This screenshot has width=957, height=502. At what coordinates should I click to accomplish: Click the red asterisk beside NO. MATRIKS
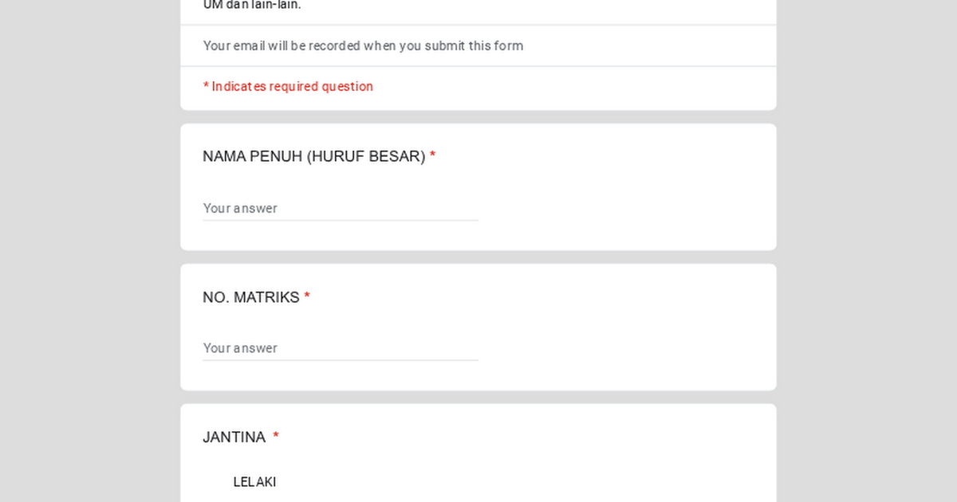(307, 296)
